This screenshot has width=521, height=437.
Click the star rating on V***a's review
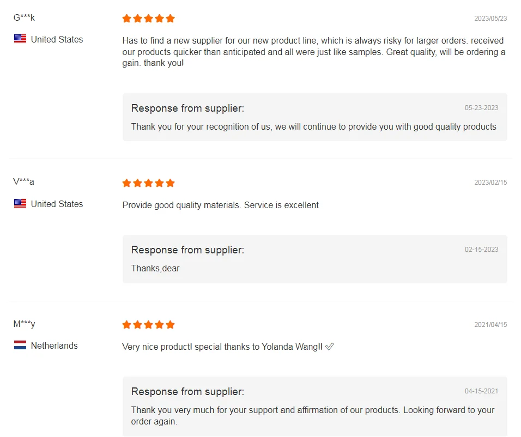pos(148,183)
